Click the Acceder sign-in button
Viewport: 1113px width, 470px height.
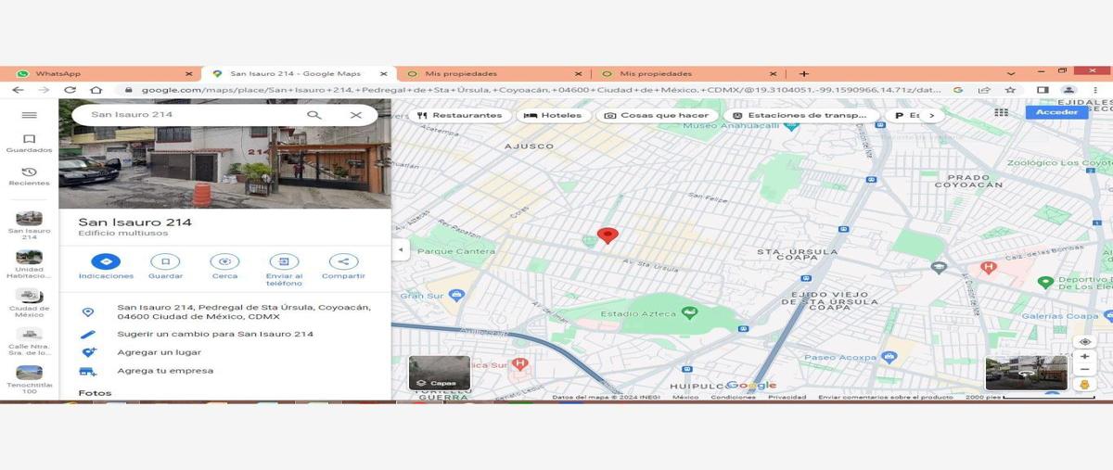pyautogui.click(x=1056, y=112)
